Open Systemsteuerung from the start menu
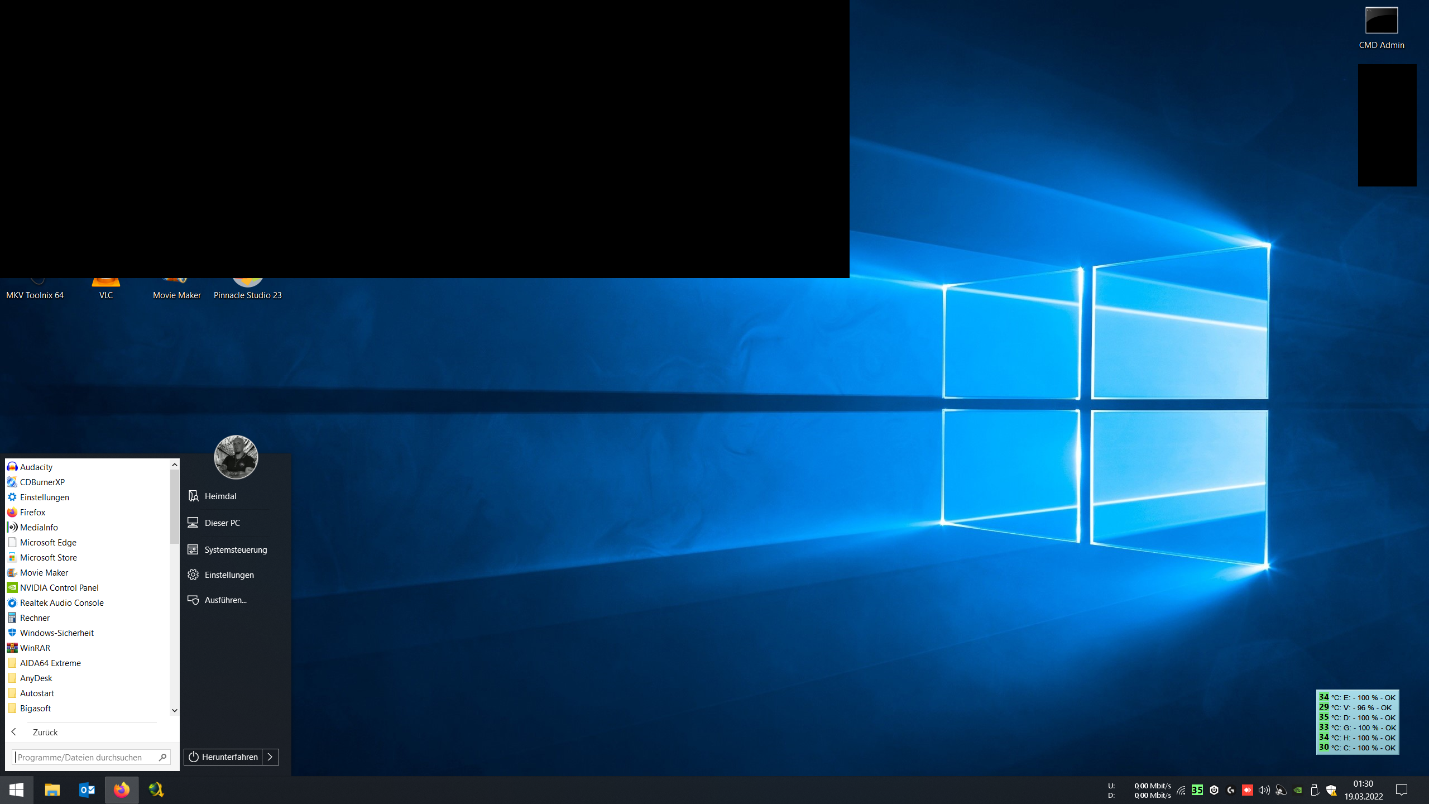Image resolution: width=1429 pixels, height=804 pixels. (x=235, y=549)
